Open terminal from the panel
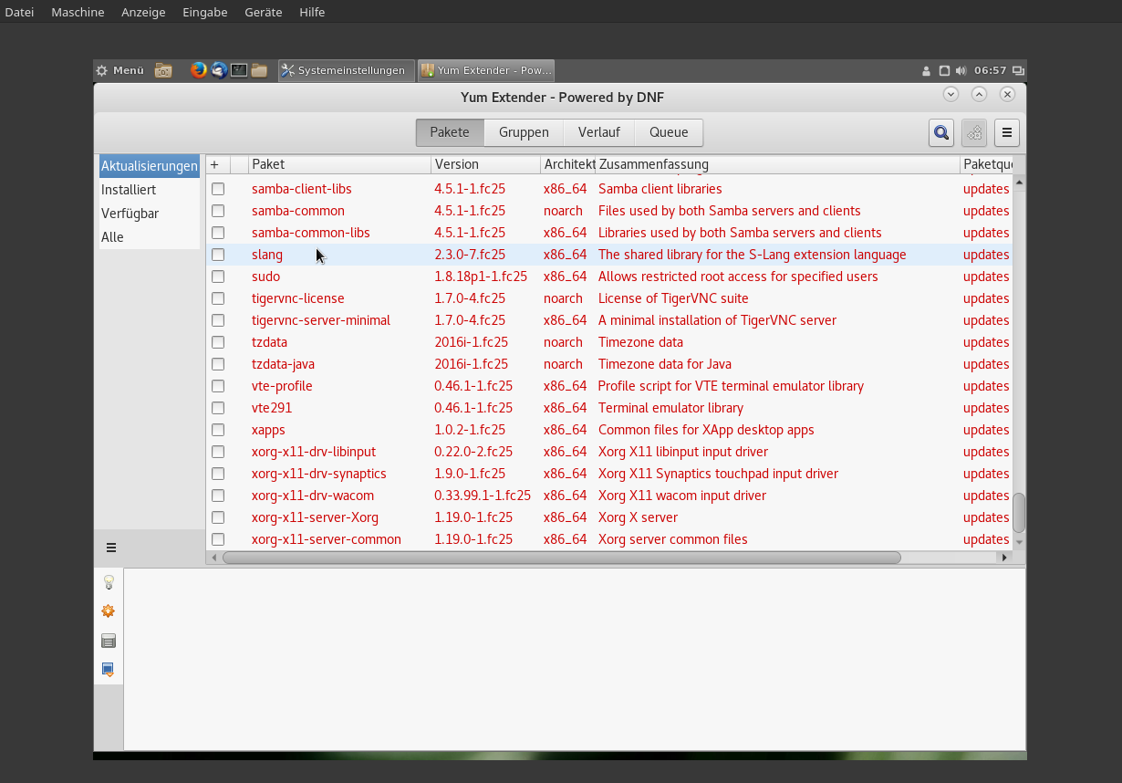 point(239,70)
